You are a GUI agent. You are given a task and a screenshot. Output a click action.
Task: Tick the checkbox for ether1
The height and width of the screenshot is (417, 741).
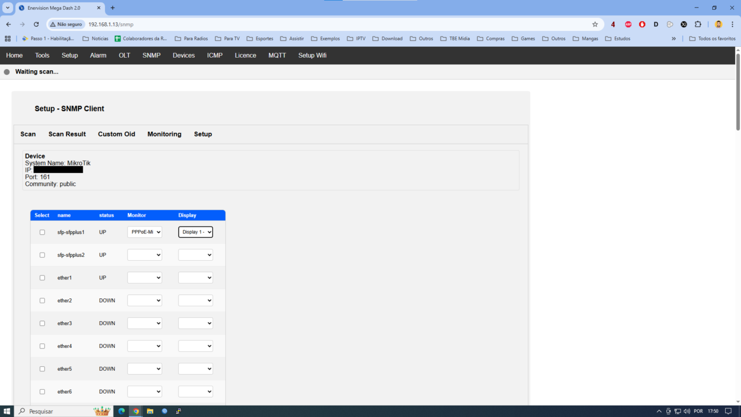click(x=42, y=278)
